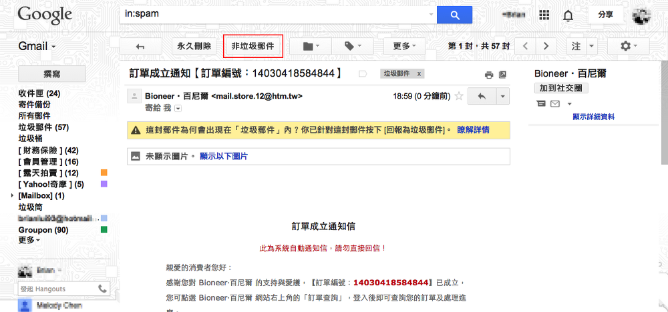Image resolution: width=668 pixels, height=312 pixels.
Task: Expand the sidebar 更多 labels list
Action: click(x=29, y=240)
